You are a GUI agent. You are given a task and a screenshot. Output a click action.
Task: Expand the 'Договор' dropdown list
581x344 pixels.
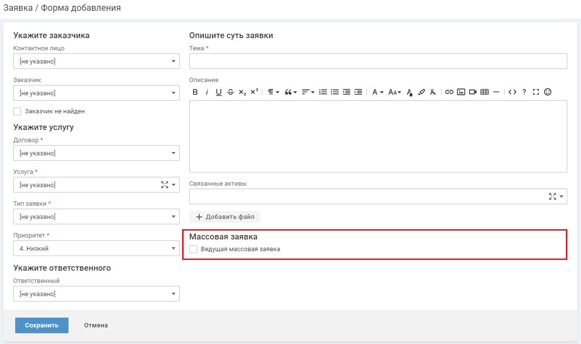point(96,153)
